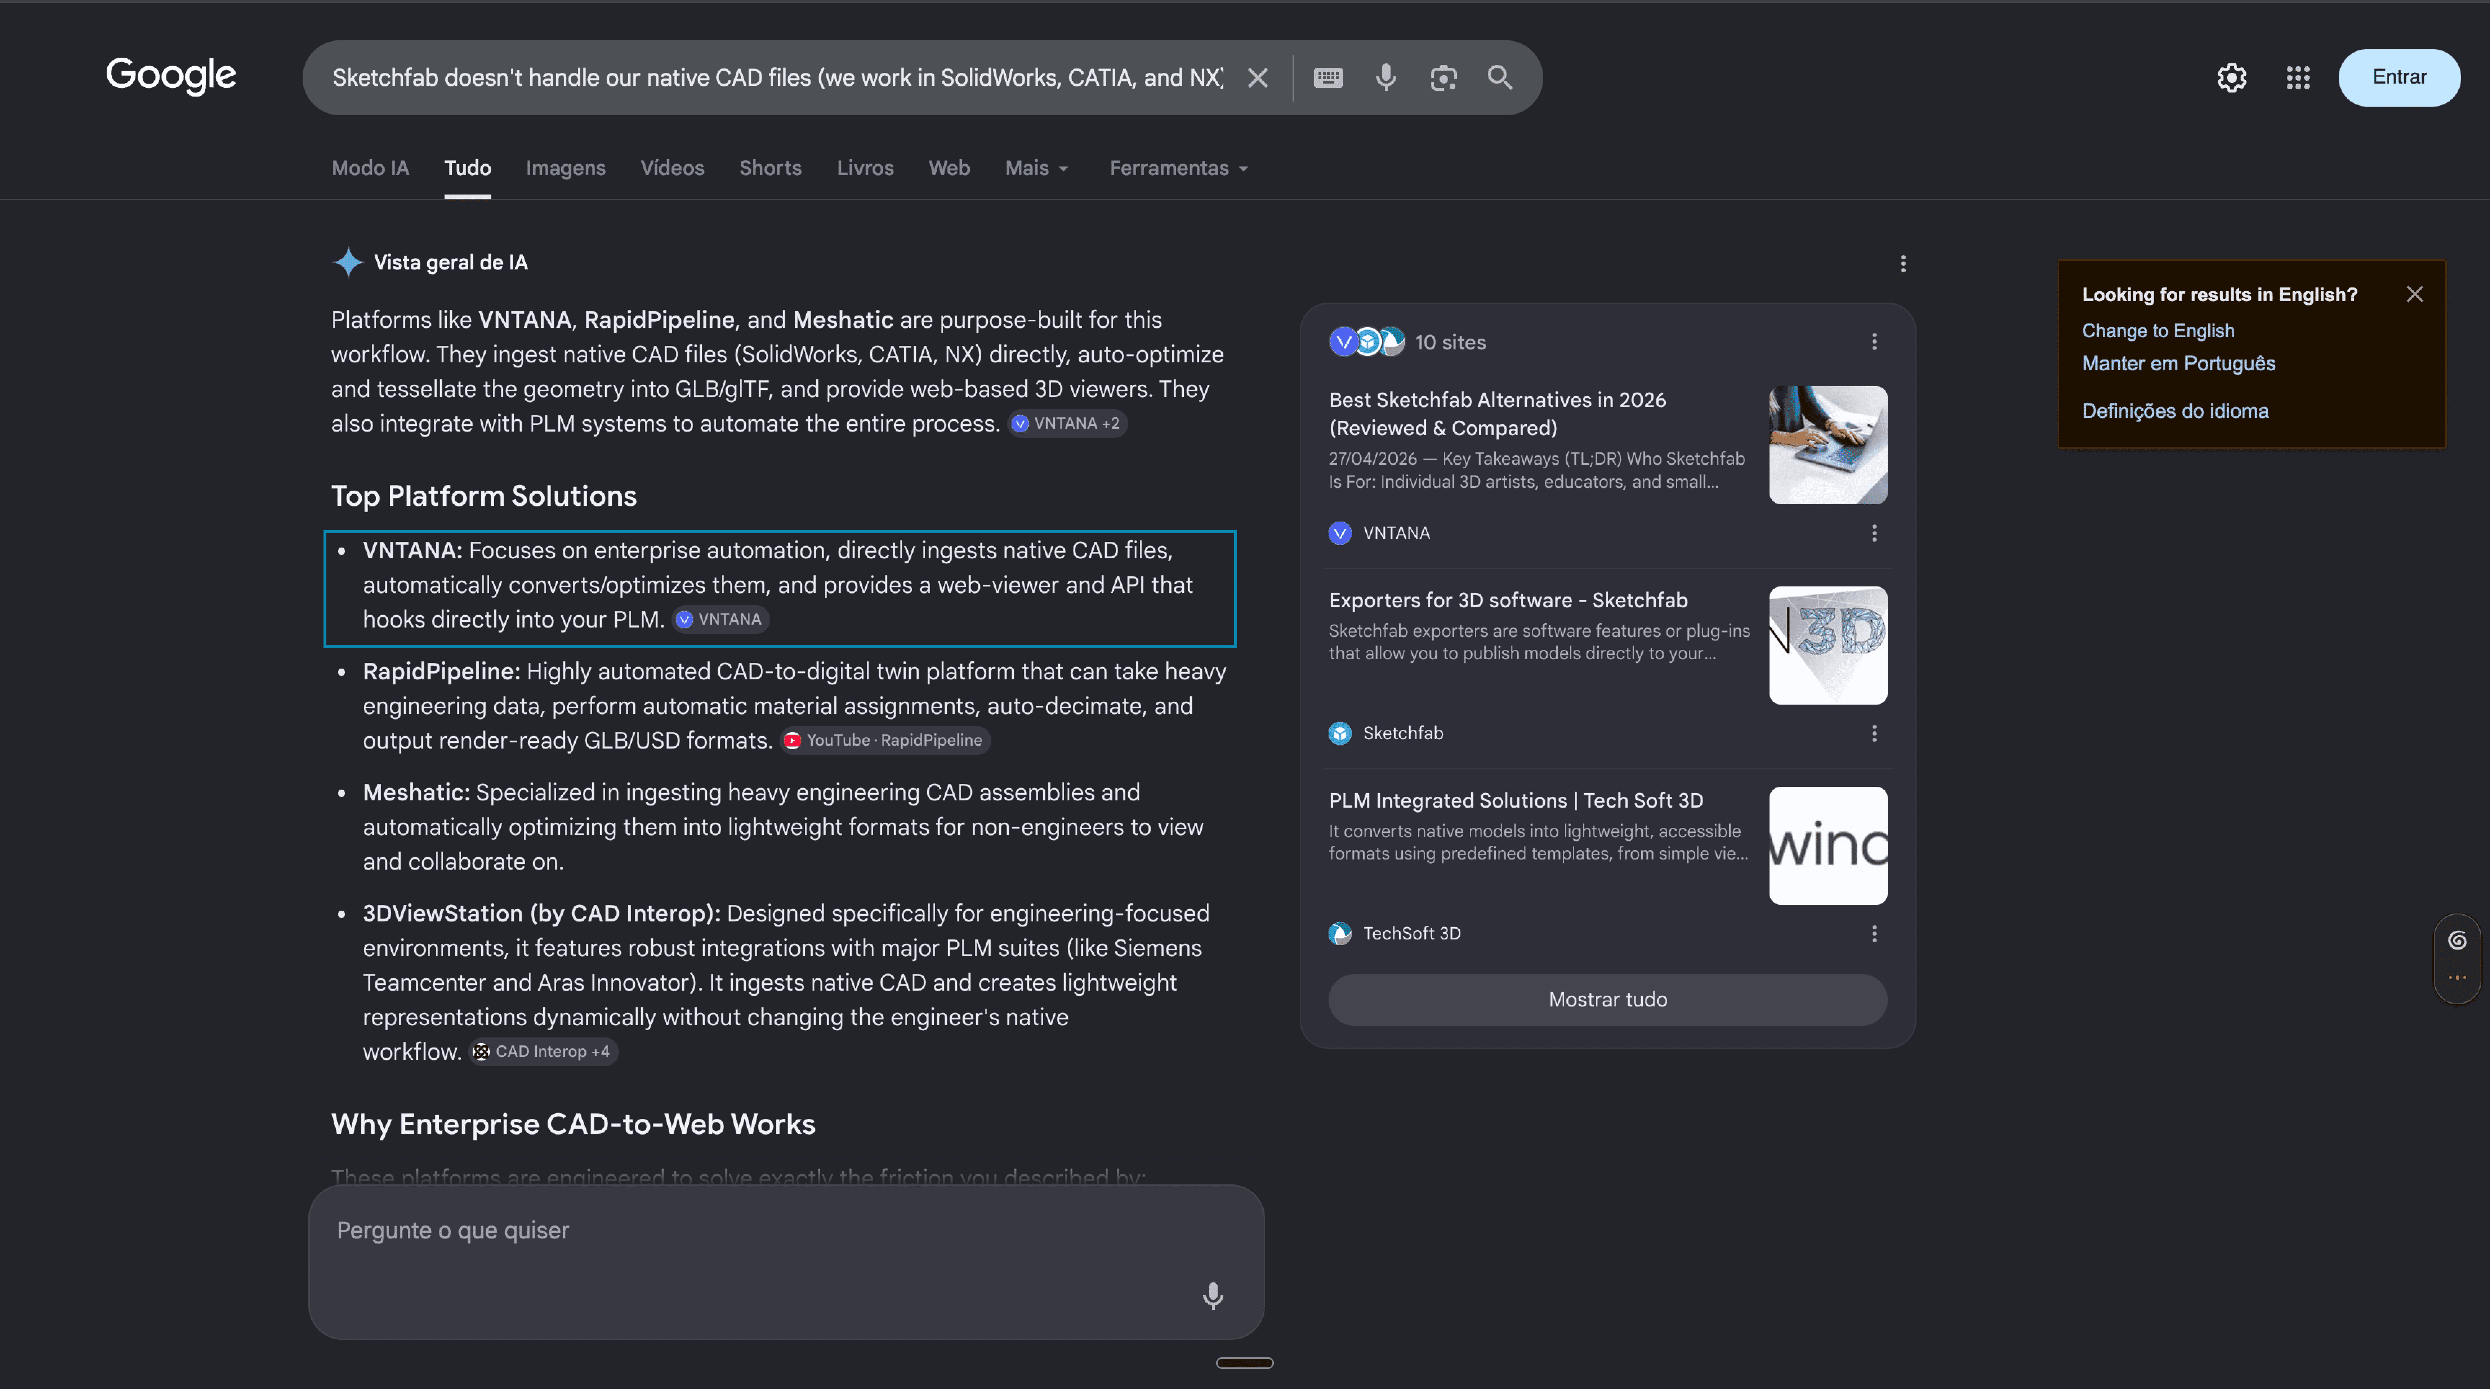
Task: Open the Shorts tab
Action: (771, 168)
